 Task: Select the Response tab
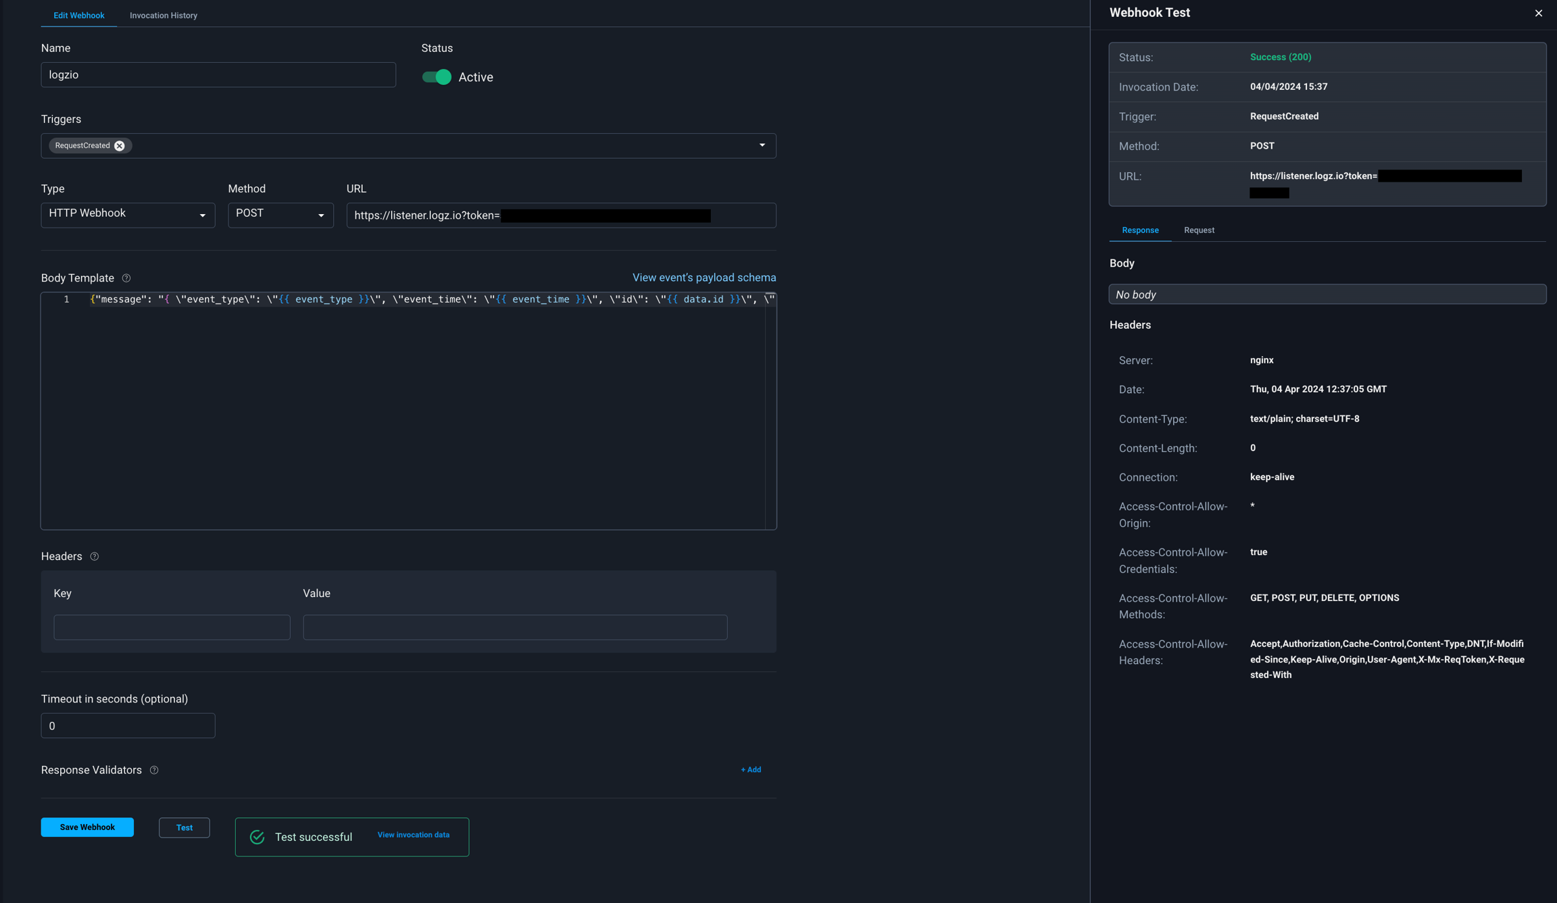coord(1140,230)
